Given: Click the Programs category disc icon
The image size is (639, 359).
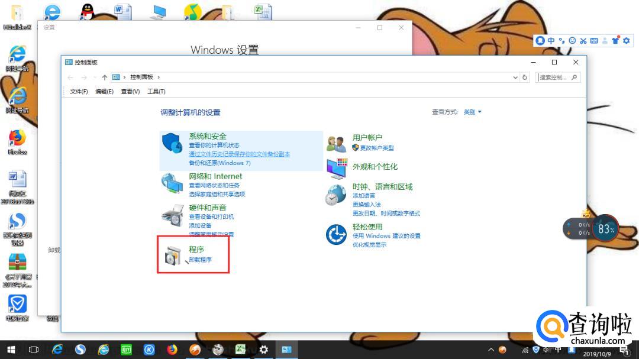Looking at the screenshot, I should pyautogui.click(x=173, y=255).
